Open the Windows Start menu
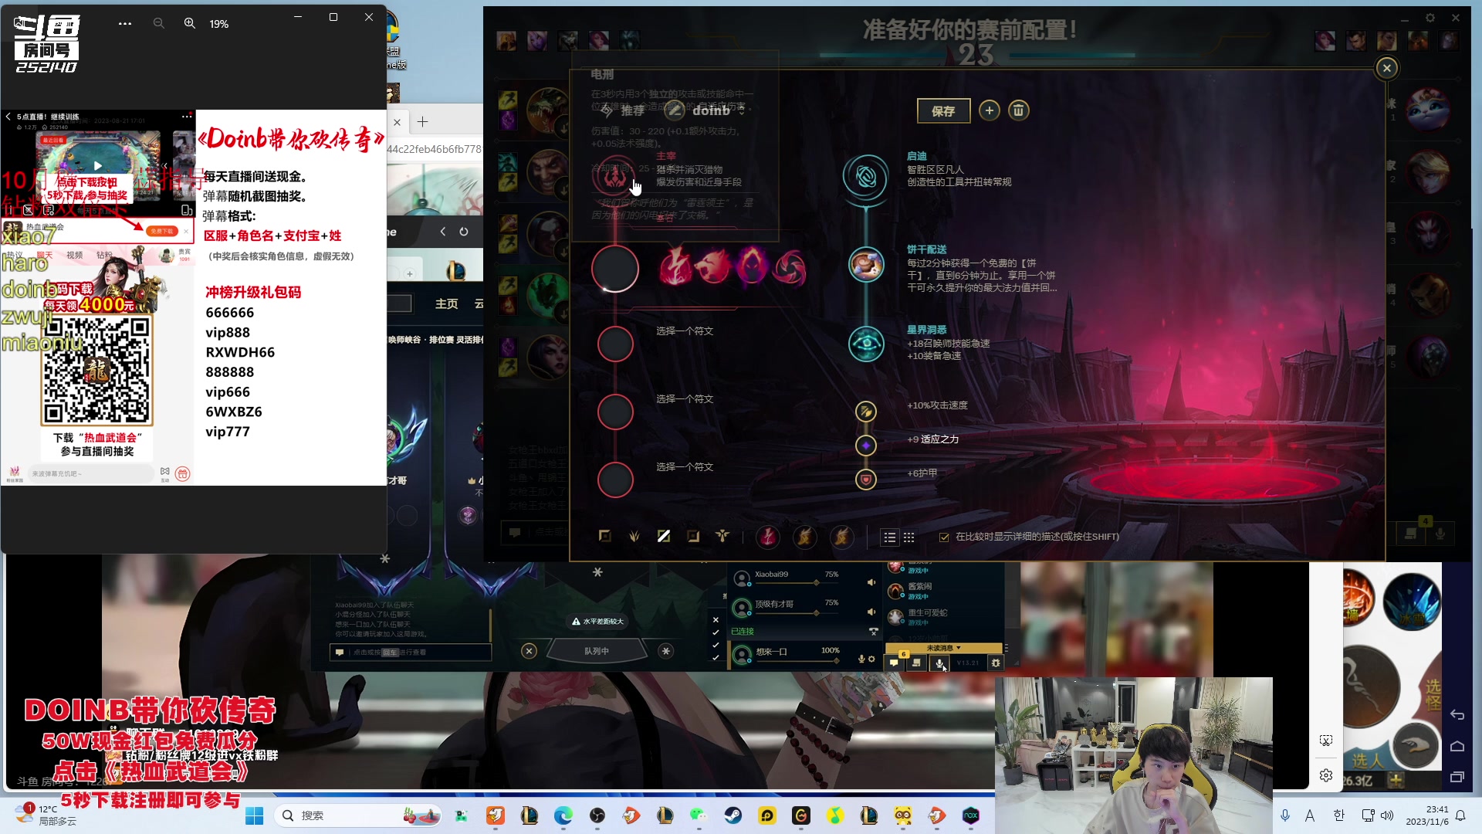The width and height of the screenshot is (1482, 834). [255, 815]
